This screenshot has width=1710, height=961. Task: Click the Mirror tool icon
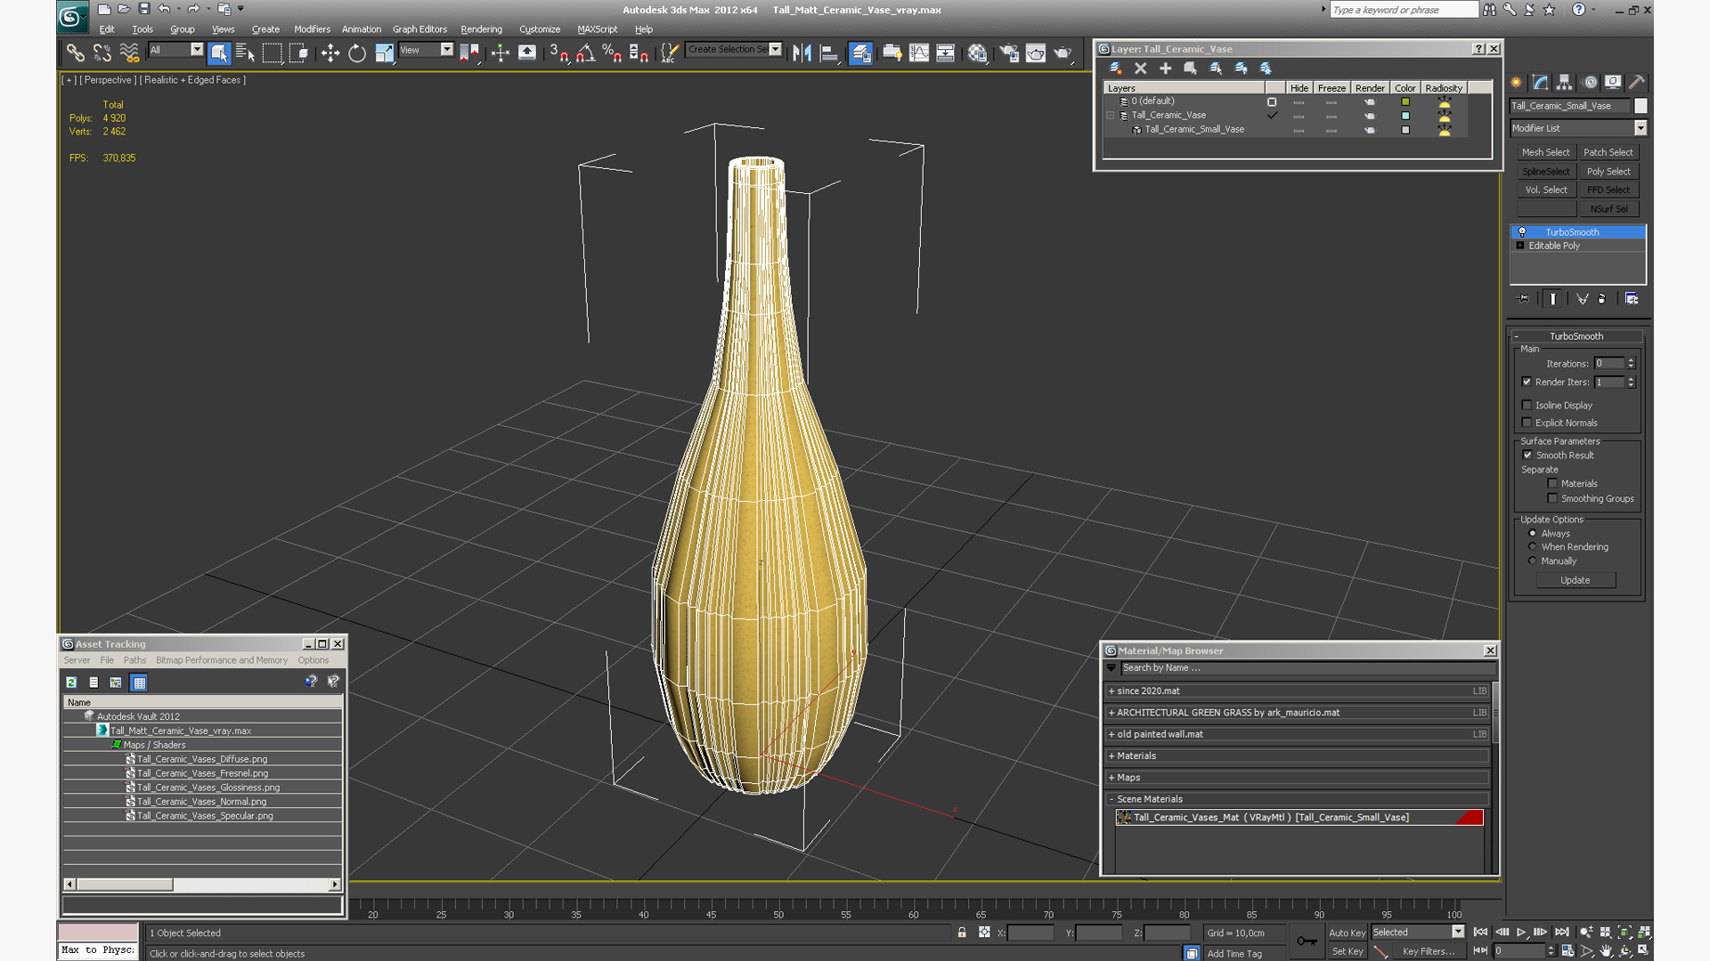(802, 53)
